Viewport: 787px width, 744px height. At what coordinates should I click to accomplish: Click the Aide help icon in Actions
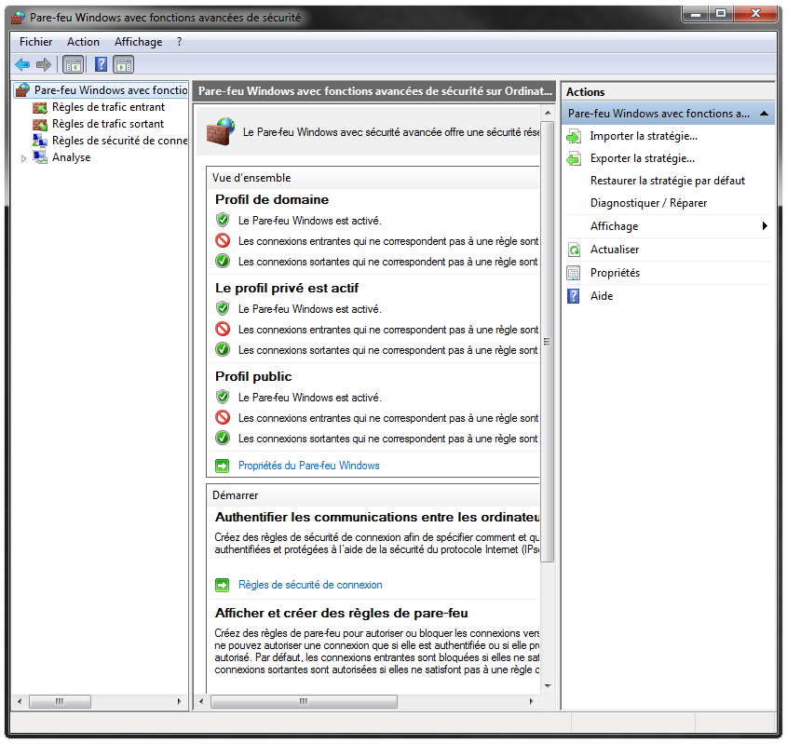pyautogui.click(x=573, y=296)
